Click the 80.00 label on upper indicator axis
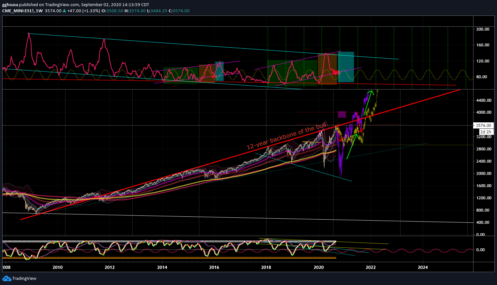Screen dimensions: 497x285 482,77
